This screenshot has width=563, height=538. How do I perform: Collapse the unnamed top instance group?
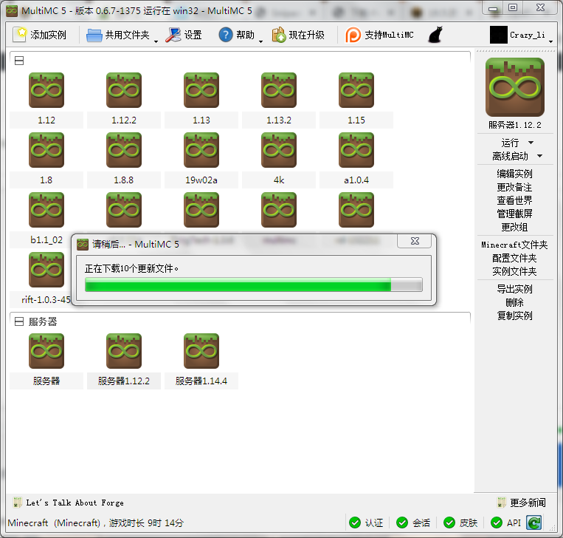[x=19, y=61]
